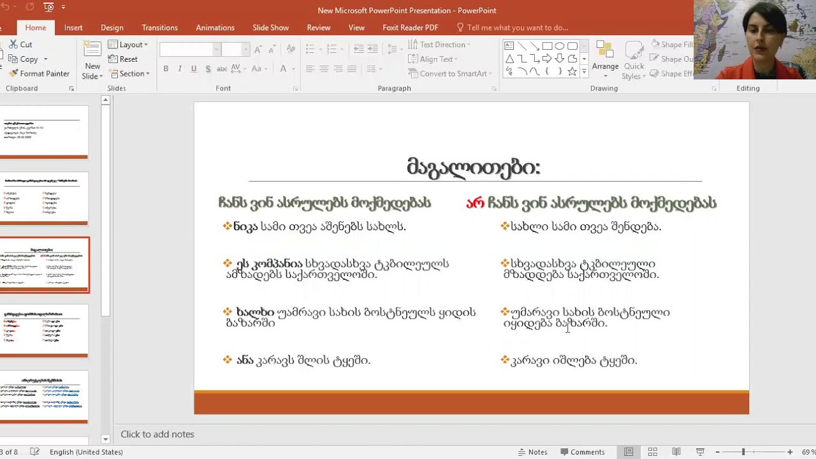Toggle the Notes pane
The image size is (816, 459).
tap(532, 452)
